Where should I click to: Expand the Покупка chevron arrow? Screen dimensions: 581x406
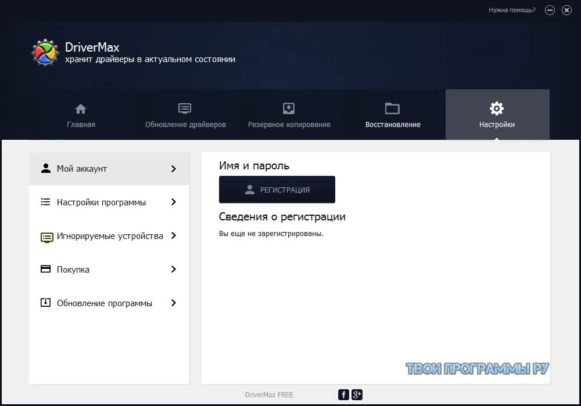173,269
